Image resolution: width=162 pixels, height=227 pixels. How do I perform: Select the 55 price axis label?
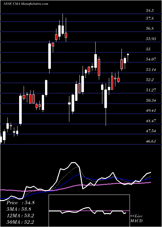148,49
